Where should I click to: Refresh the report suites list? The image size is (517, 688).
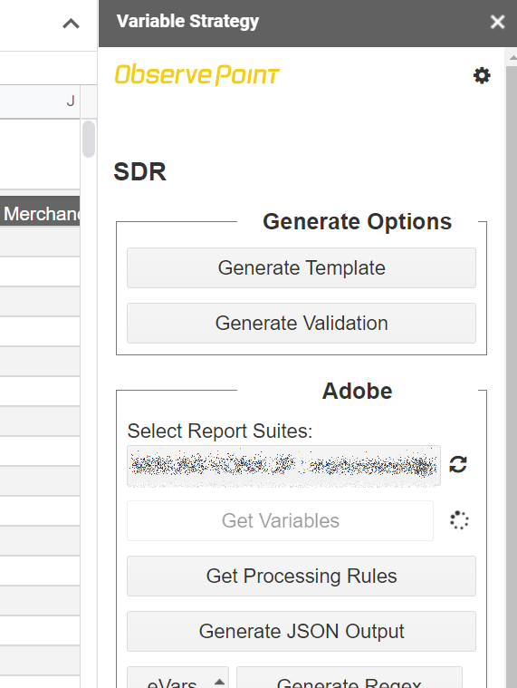tap(458, 464)
